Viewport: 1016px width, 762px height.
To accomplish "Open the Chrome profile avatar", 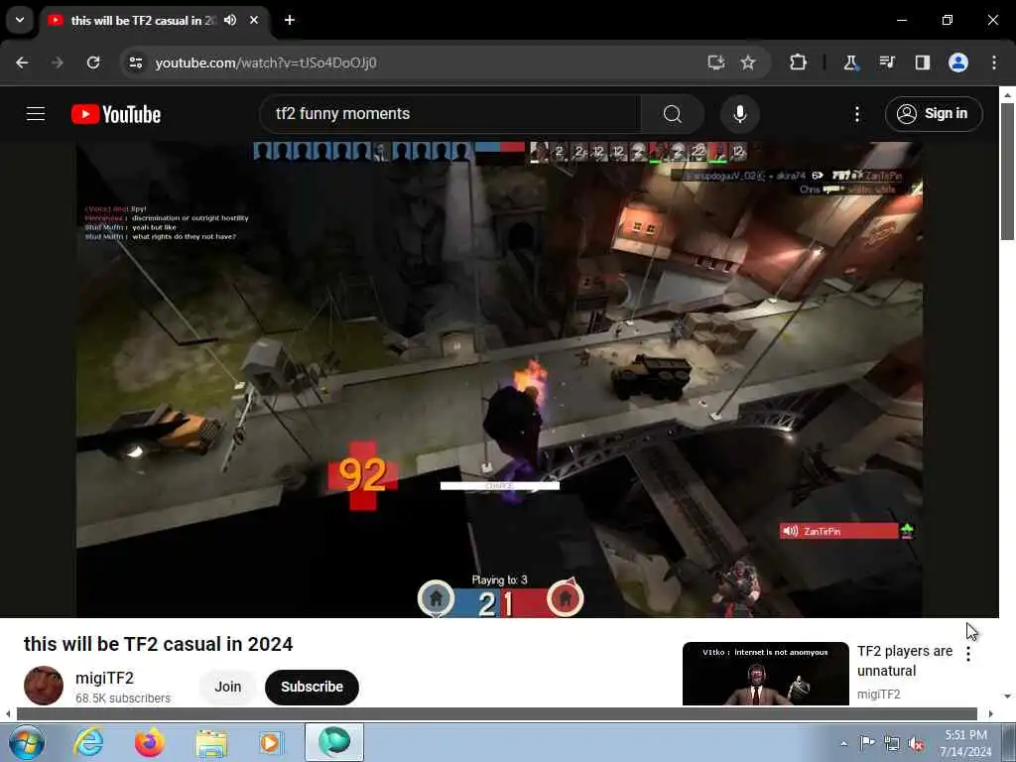I will pyautogui.click(x=958, y=63).
